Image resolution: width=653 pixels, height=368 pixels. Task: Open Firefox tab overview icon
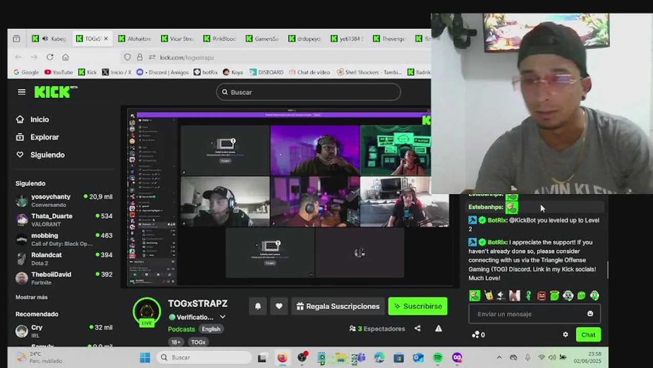tap(16, 39)
